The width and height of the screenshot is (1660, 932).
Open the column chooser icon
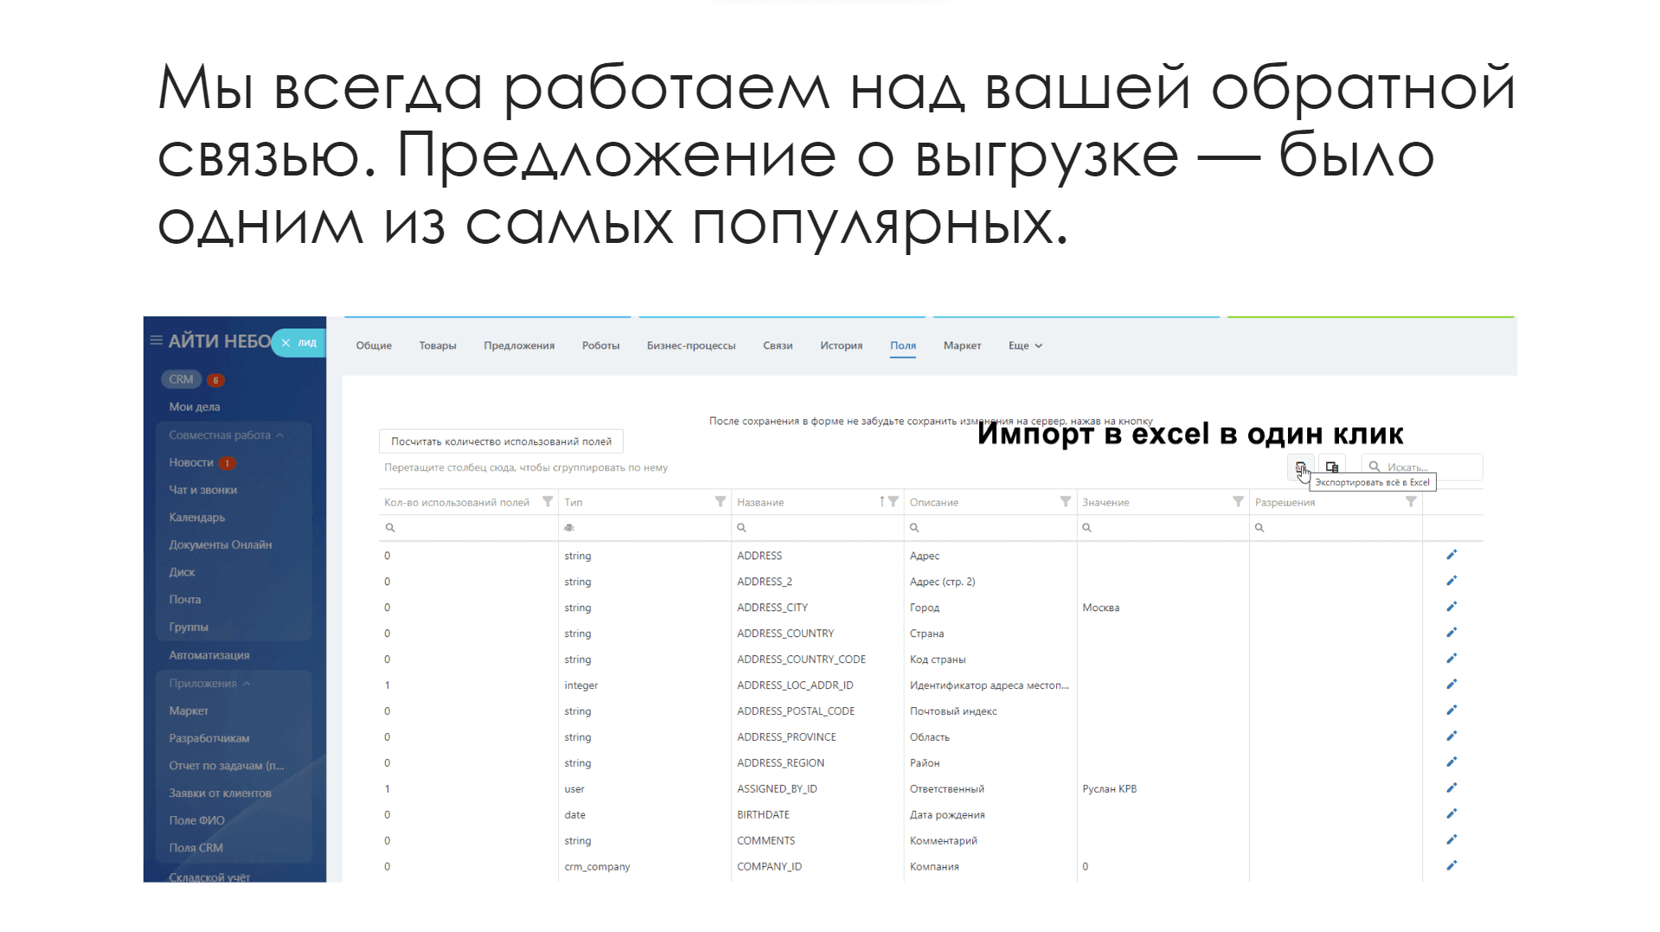[x=1332, y=467]
